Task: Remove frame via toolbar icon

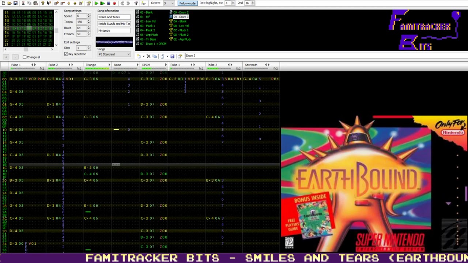Action: 63,3
